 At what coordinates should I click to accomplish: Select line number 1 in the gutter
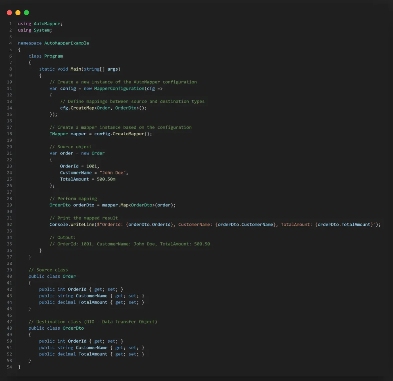click(x=10, y=23)
